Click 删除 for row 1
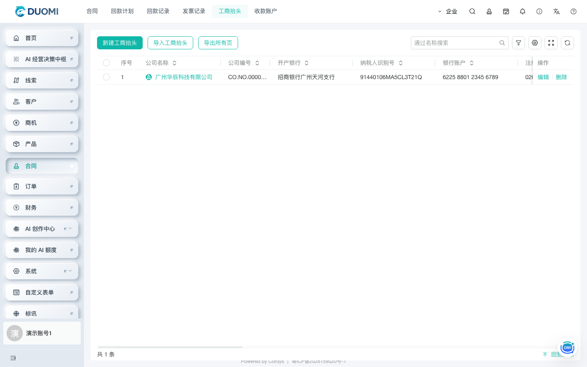Screen dimensions: 587x367 pos(561,77)
